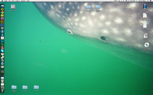Select the working images folder on desktop
Screen dimensions: 153x95
(x=98, y=7)
